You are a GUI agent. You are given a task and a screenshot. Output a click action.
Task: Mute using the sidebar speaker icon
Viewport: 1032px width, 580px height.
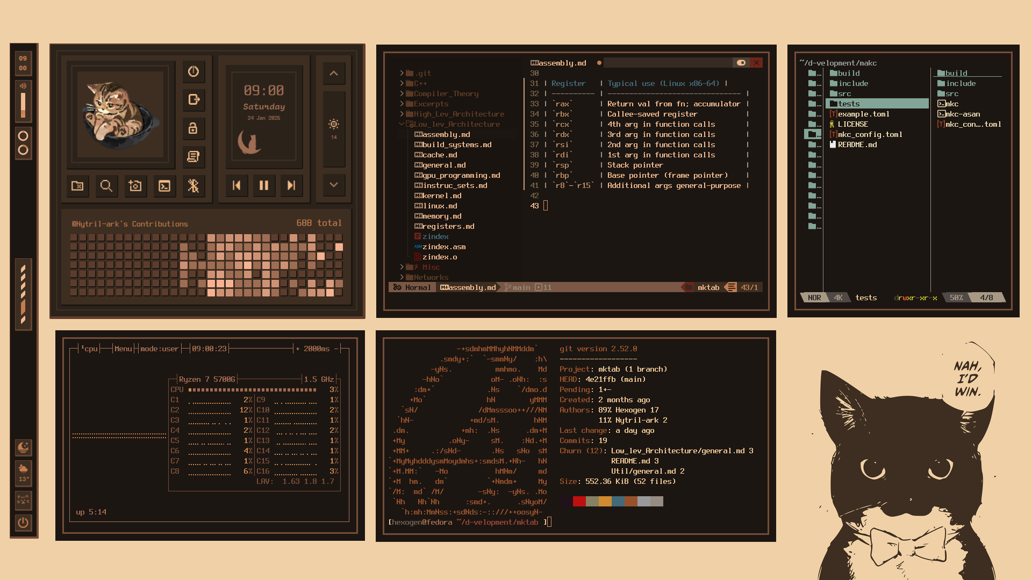[23, 86]
